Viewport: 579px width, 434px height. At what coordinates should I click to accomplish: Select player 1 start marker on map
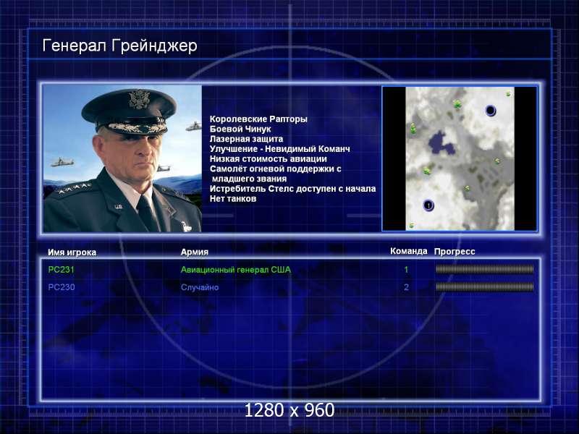pos(428,205)
